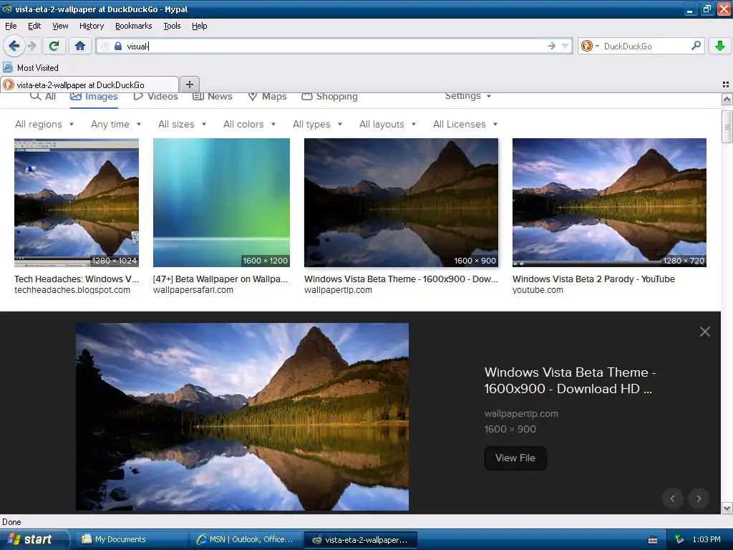
Task: Click the View File button
Action: [x=515, y=458]
